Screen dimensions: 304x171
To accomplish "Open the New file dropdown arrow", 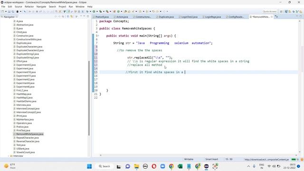I will coord(6,11).
